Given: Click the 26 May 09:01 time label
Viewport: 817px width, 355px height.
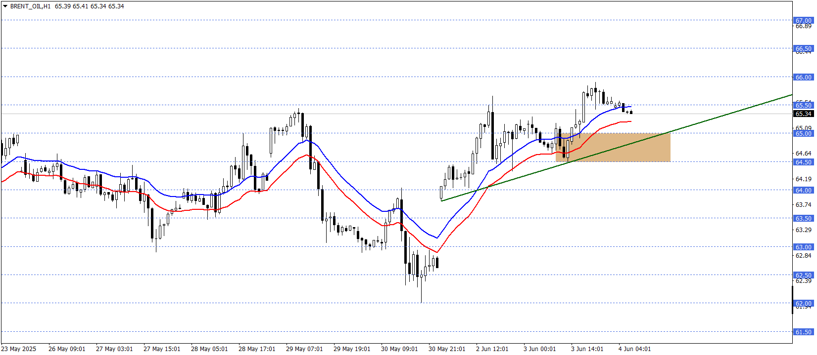Looking at the screenshot, I should click(67, 349).
